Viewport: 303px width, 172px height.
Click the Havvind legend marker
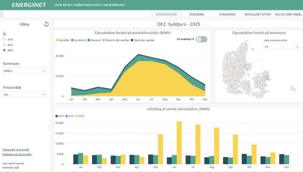tap(89, 40)
